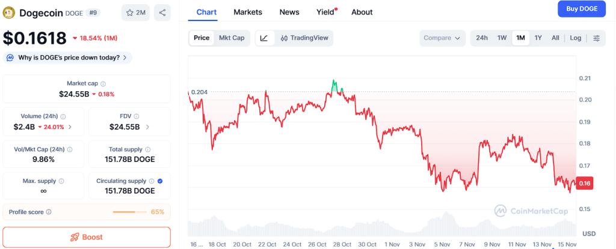616x249 pixels.
Task: Click the star watchlist icon
Action: [x=130, y=13]
